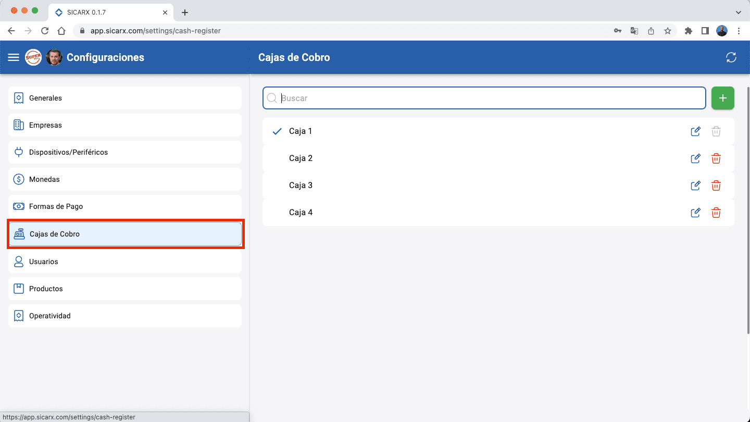This screenshot has height=422, width=750.
Task: Open the browser extensions puzzle menu
Action: click(x=688, y=31)
